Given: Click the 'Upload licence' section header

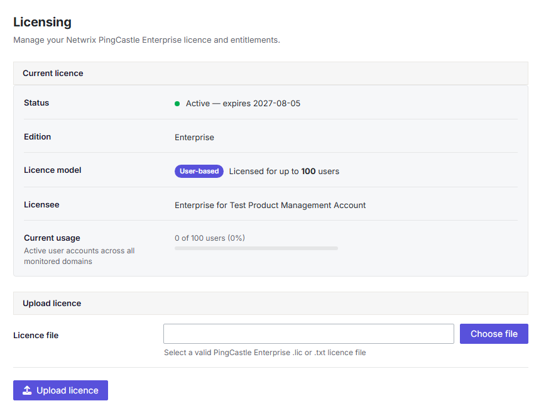Looking at the screenshot, I should (271, 303).
